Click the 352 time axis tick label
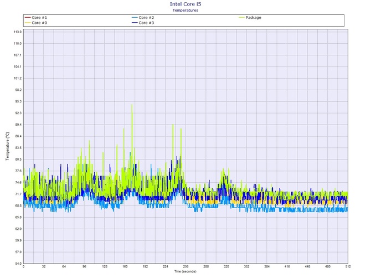 tap(246, 266)
